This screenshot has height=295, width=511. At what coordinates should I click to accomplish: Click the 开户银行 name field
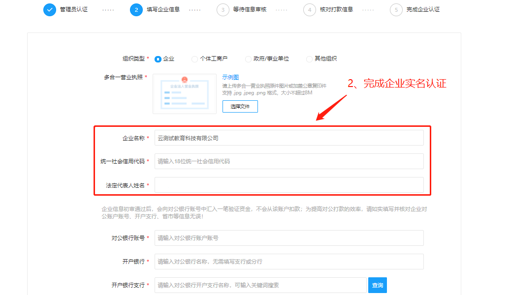pyautogui.click(x=289, y=262)
